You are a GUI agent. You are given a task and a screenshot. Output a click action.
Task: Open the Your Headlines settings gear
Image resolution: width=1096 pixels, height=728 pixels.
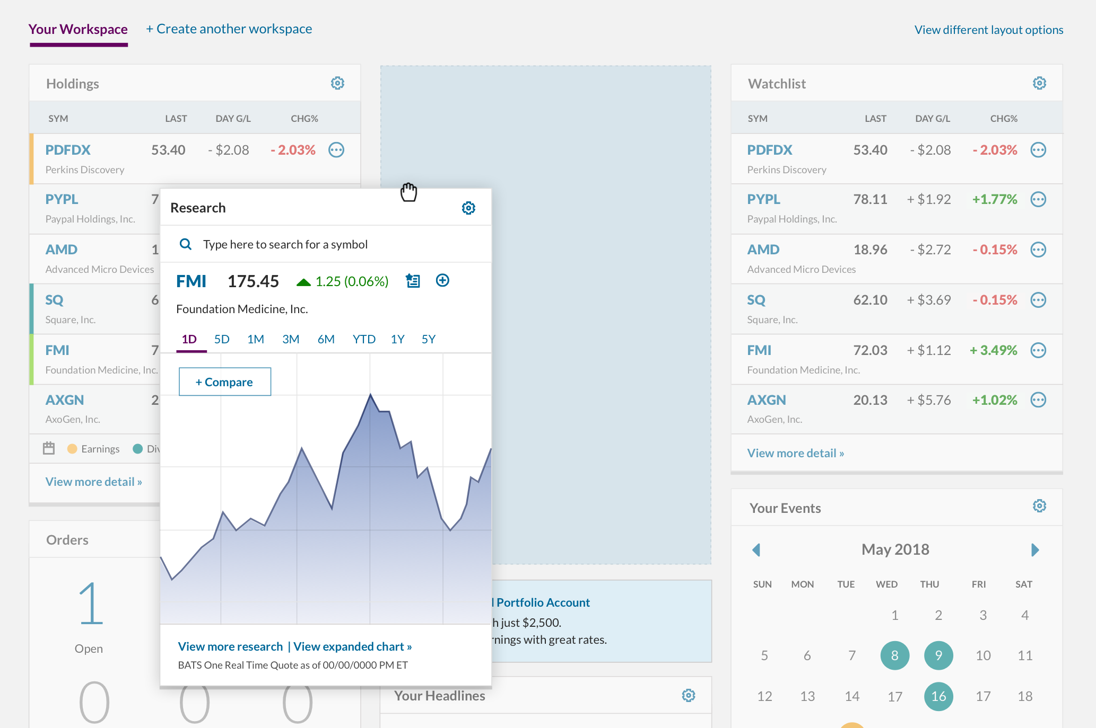click(688, 695)
